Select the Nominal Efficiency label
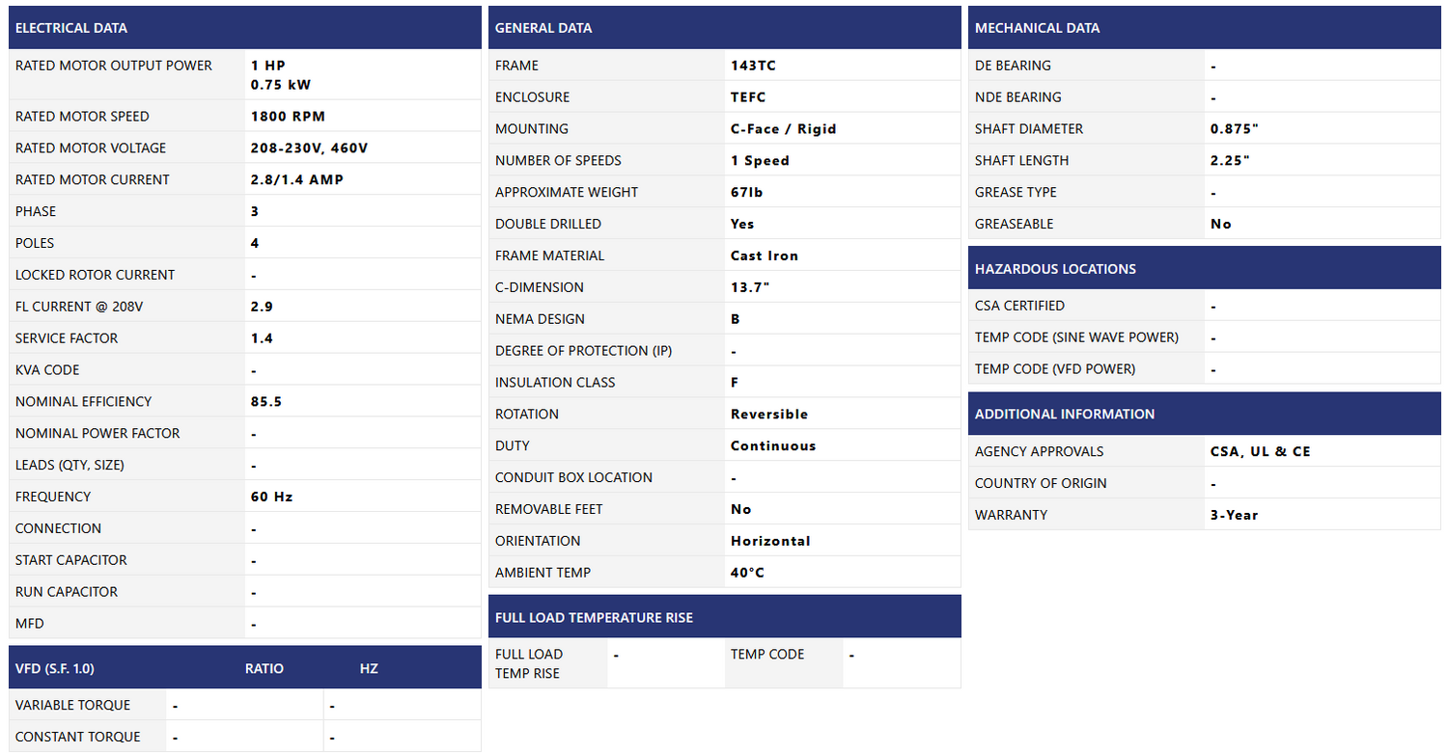 [84, 402]
